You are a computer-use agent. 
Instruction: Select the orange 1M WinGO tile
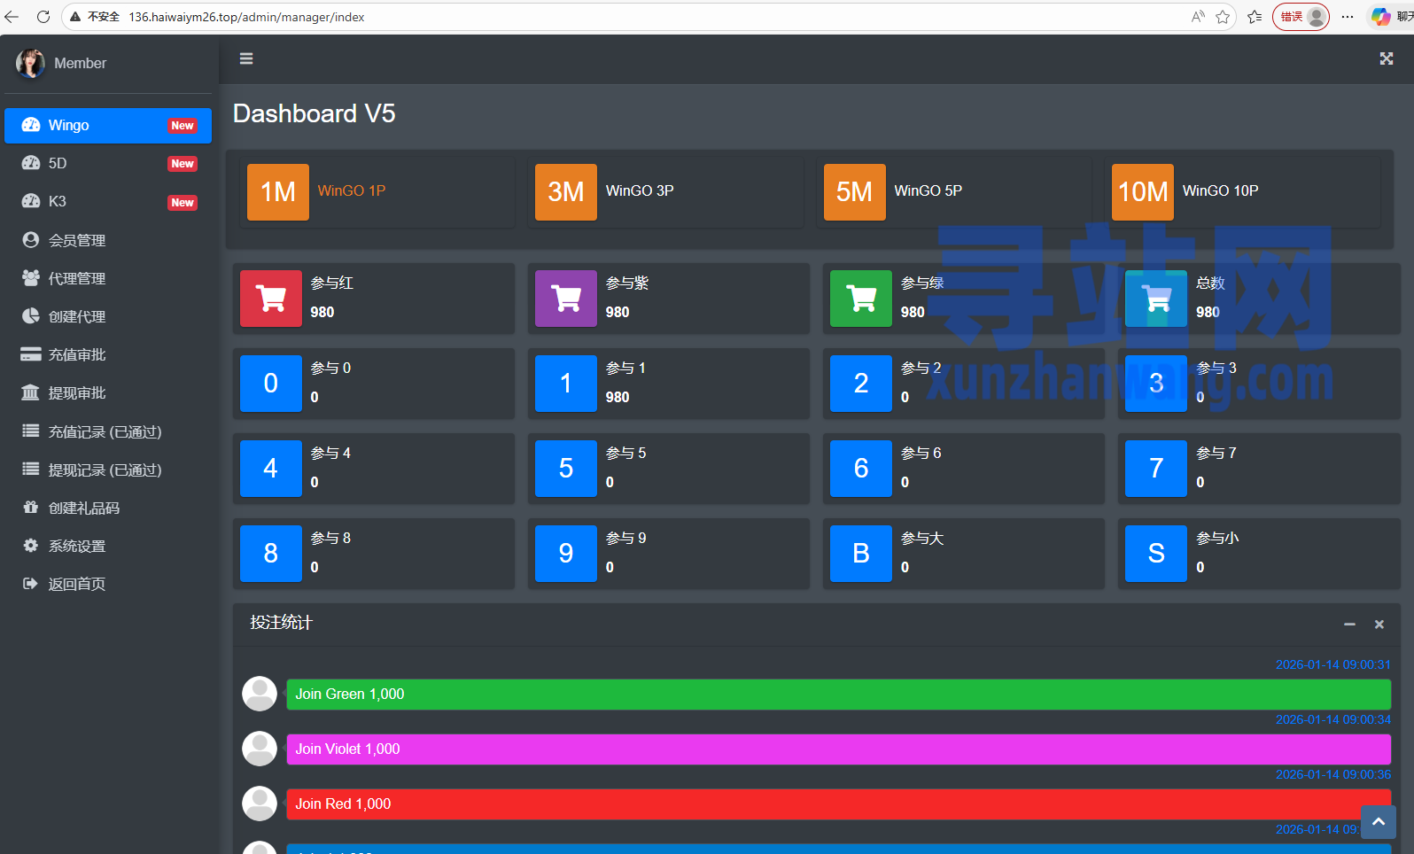[278, 191]
